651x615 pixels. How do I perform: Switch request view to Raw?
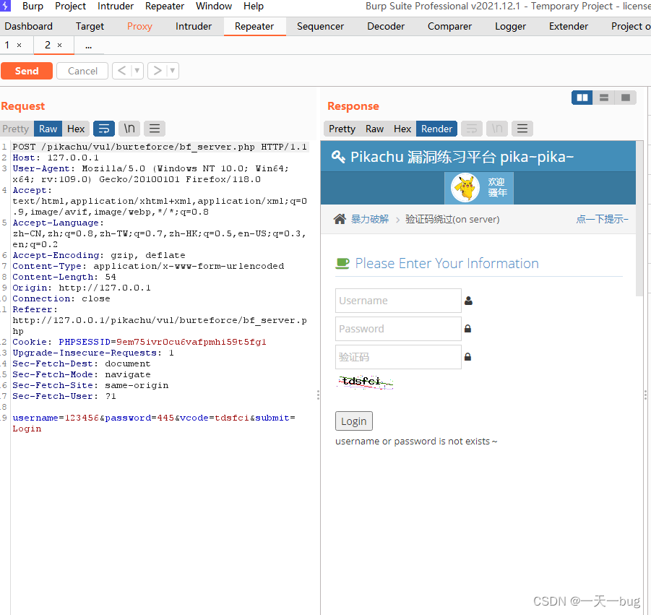(x=48, y=129)
